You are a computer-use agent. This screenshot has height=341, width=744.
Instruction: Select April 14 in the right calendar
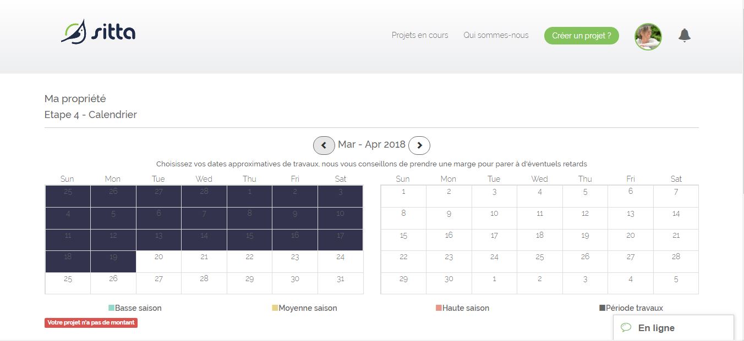pyautogui.click(x=676, y=218)
